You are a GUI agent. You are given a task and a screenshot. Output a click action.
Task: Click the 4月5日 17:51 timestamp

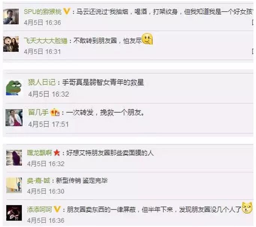click(48, 124)
